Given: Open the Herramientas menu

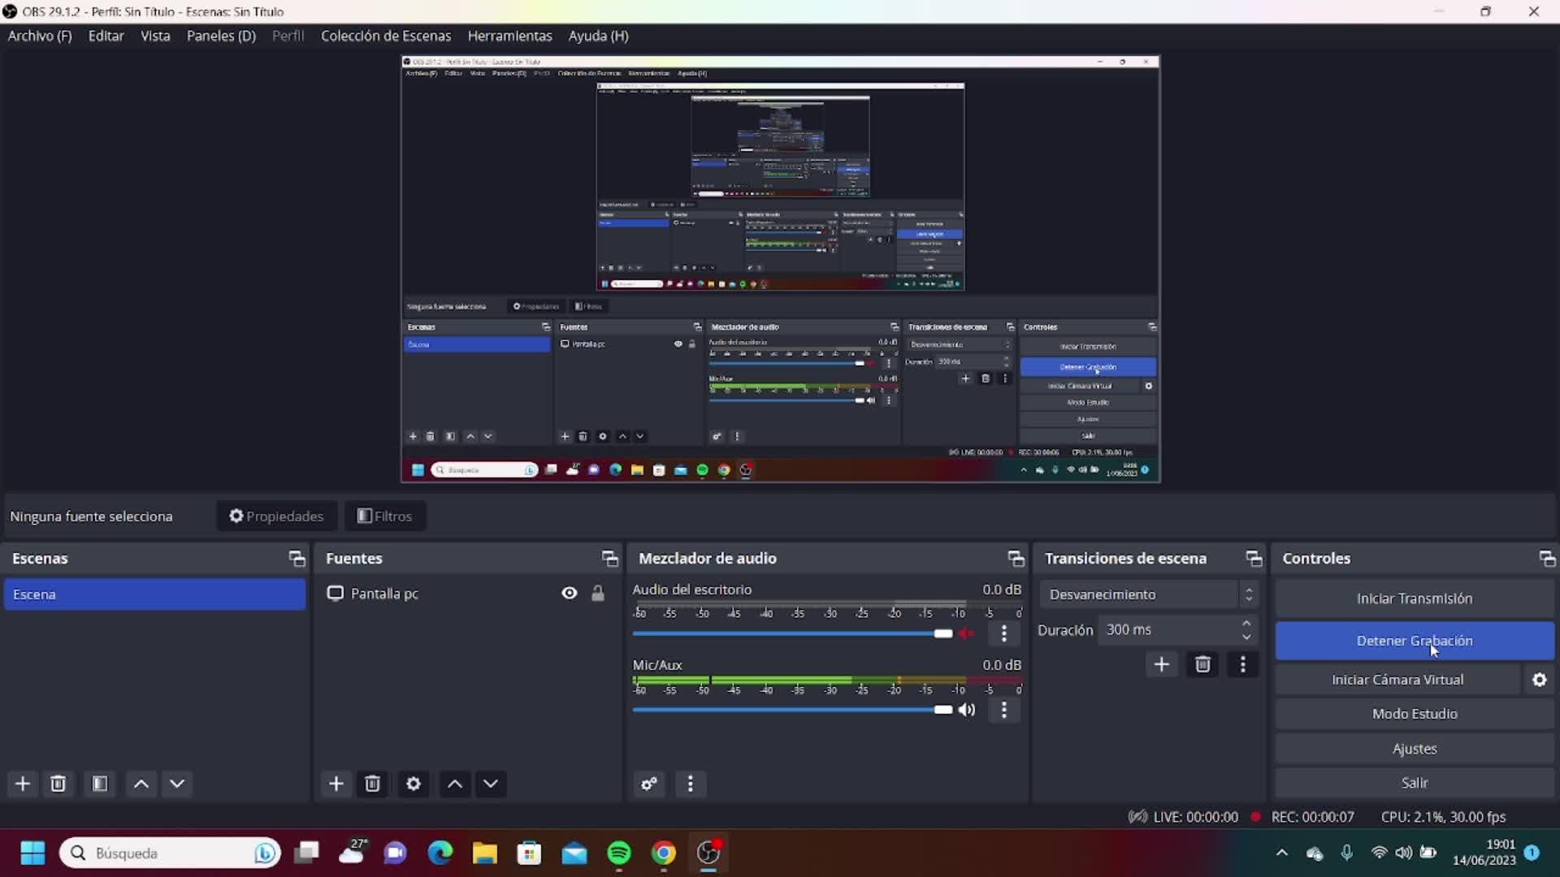Looking at the screenshot, I should coord(509,36).
